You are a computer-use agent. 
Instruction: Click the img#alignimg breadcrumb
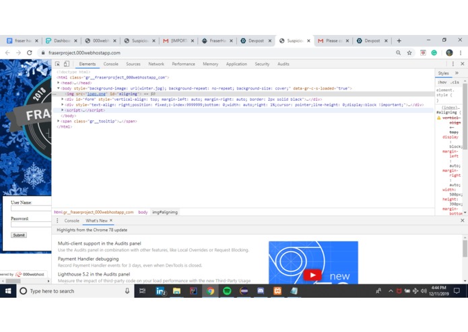pyautogui.click(x=165, y=212)
